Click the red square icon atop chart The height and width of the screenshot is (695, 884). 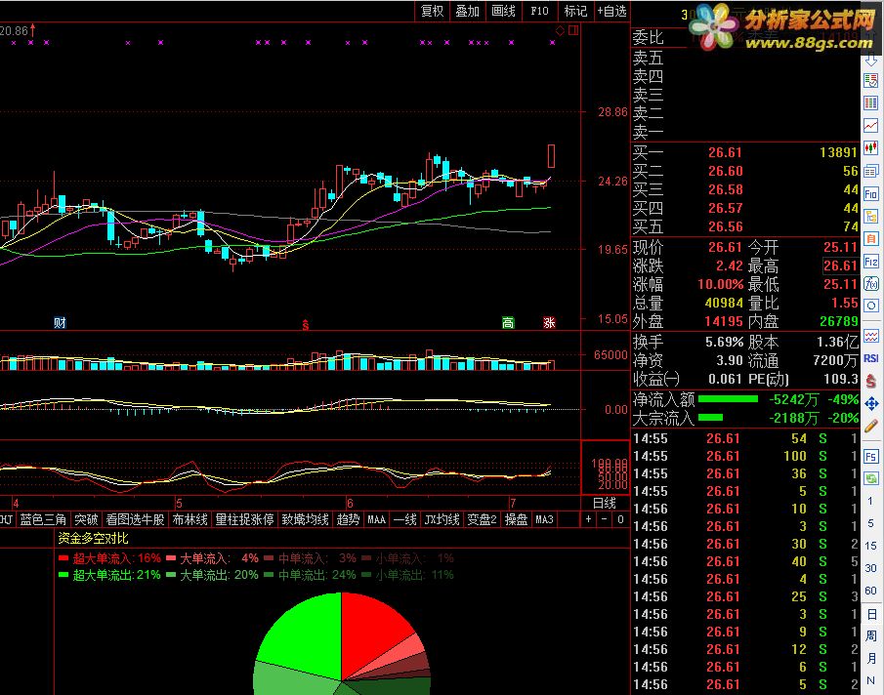(x=573, y=30)
